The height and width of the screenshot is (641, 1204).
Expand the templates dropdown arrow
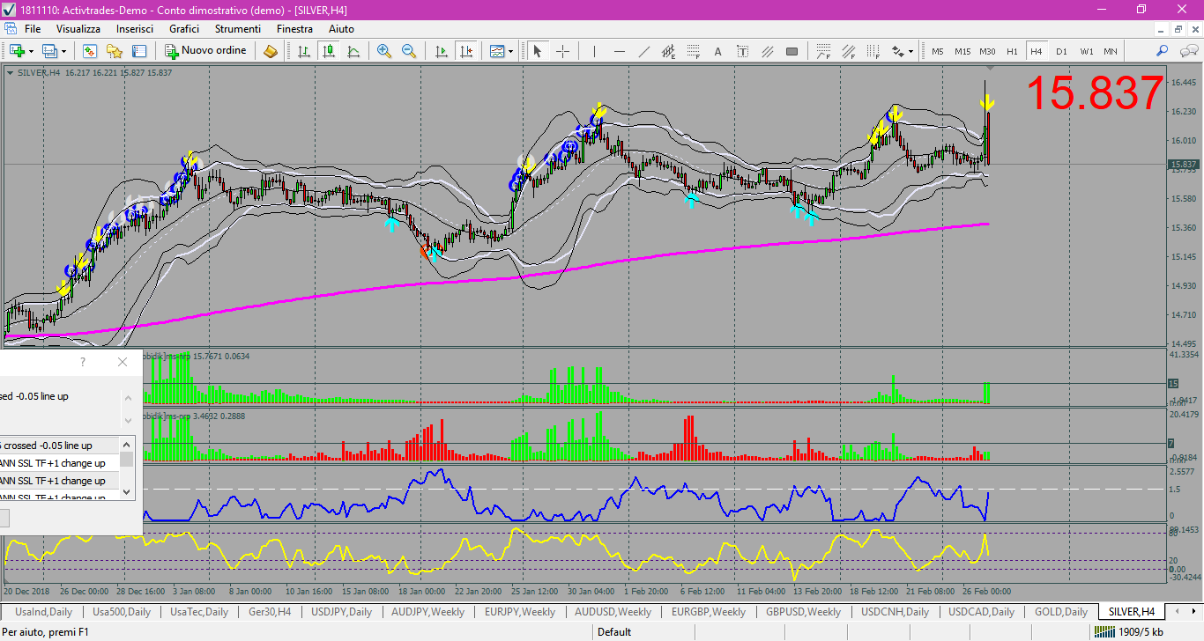[511, 51]
